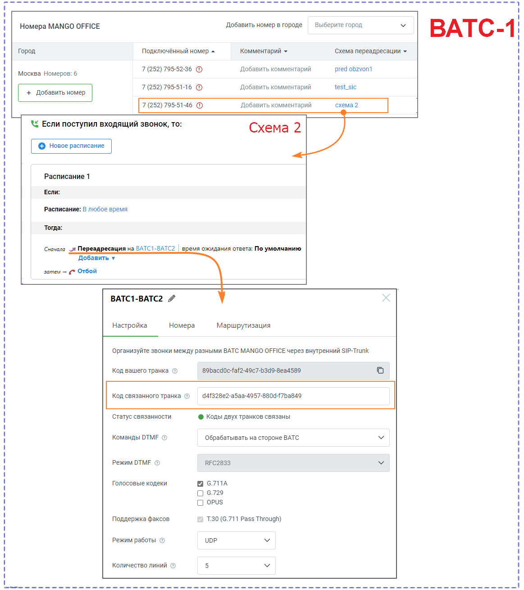Click phone number 7 (252) 795-51-16
The height and width of the screenshot is (590, 524).
click(167, 87)
